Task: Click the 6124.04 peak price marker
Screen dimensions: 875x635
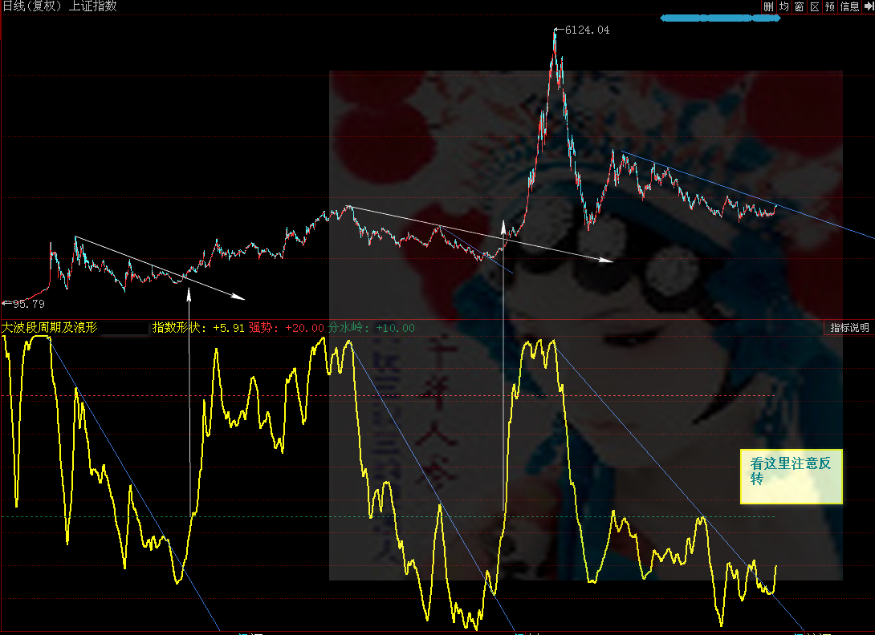Action: tap(587, 30)
